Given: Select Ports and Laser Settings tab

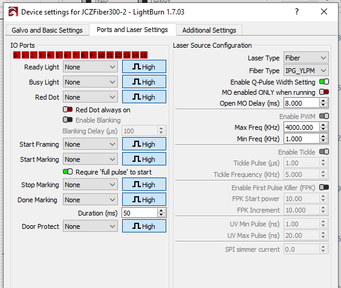Looking at the screenshot, I should coord(132,30).
